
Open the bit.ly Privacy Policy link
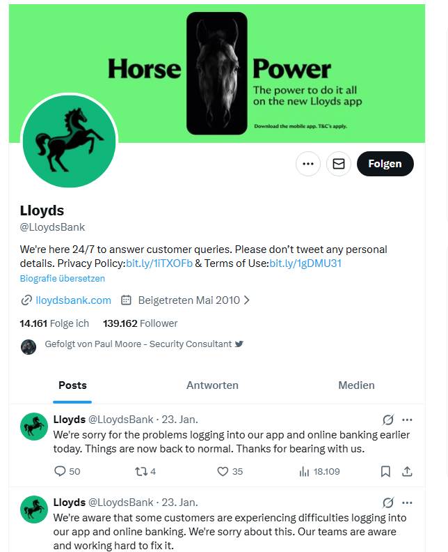click(x=159, y=263)
